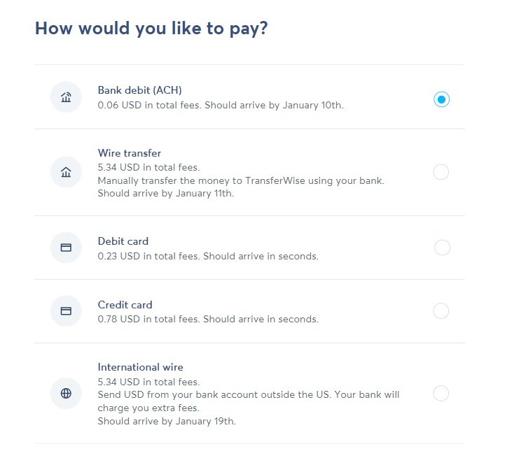Select the International wire radio button
Image resolution: width=526 pixels, height=458 pixels.
point(441,393)
